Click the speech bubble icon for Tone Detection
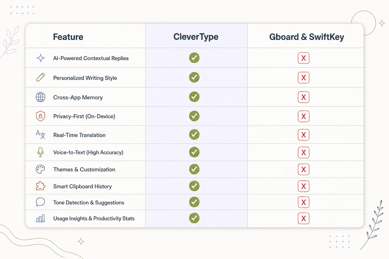The image size is (389, 259). tap(41, 202)
